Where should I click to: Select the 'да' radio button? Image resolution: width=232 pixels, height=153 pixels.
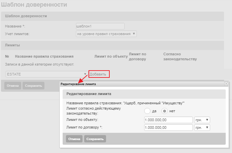[x=147, y=111]
